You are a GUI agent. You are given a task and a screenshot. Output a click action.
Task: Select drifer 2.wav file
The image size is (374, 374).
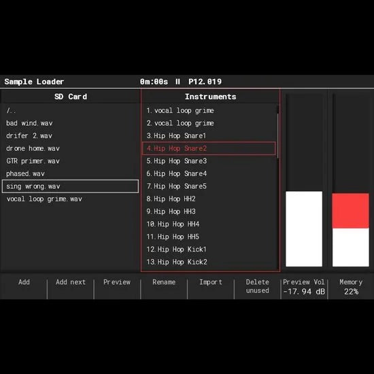[x=70, y=136]
